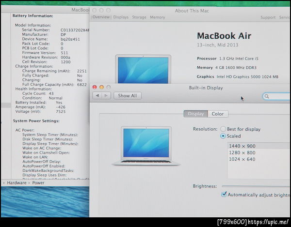Switch to the Memory tab
This screenshot has width=291, height=227.
[x=157, y=17]
